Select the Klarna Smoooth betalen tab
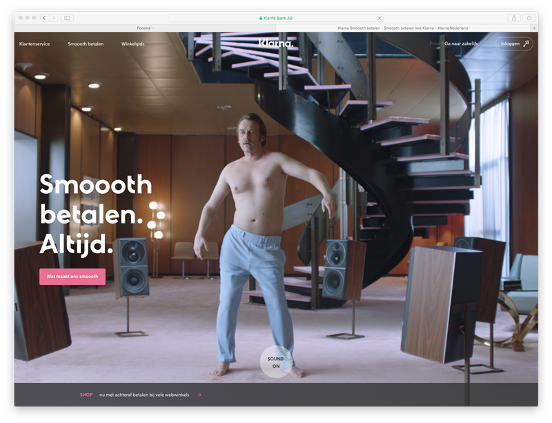The width and height of the screenshot is (552, 423). (404, 28)
